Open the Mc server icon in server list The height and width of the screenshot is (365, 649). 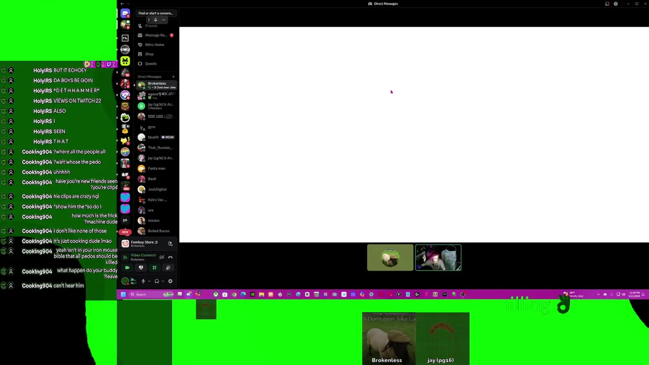[125, 38]
